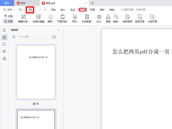Screen dimensions: 172x129
Task: Switch to the 插入 ribbon tab
Action: click(x=63, y=10)
